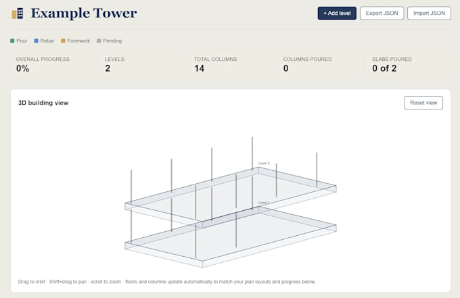Click the lower Level 1 slab in 3D view
The width and height of the screenshot is (460, 298).
(x=232, y=236)
